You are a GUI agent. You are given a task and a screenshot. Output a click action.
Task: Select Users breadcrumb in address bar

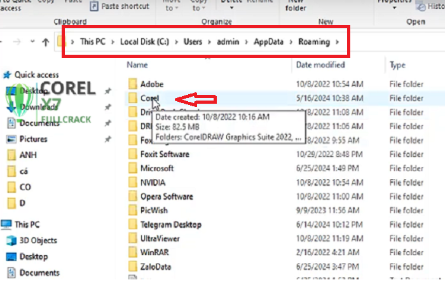193,42
